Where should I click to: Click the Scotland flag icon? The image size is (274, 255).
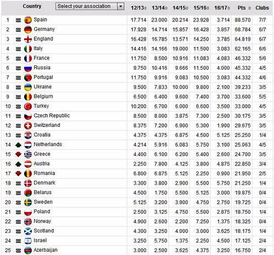(x=28, y=231)
